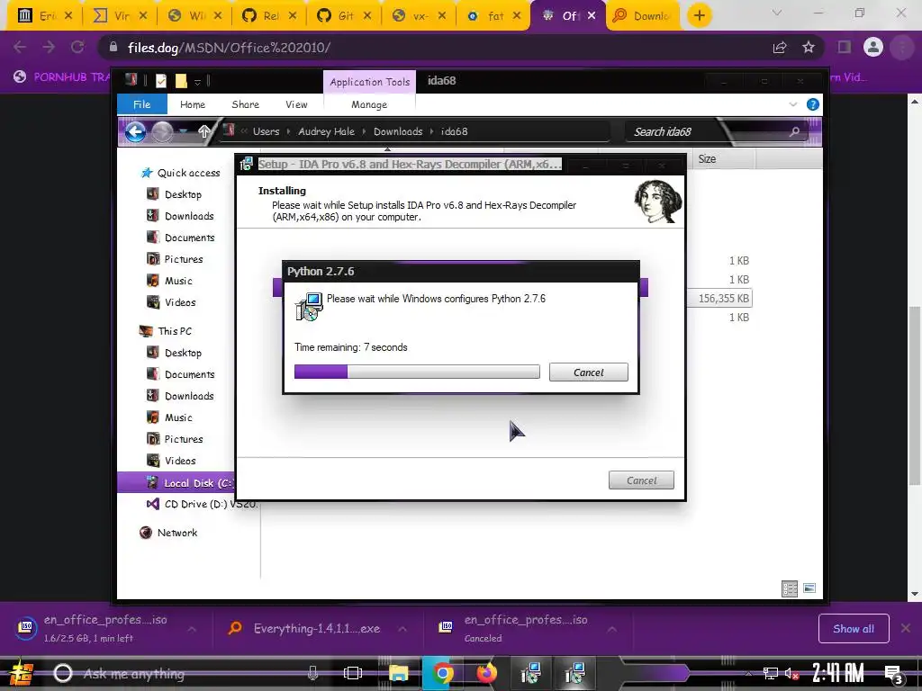
Task: Open Chrome's side panel icon
Action: [845, 47]
